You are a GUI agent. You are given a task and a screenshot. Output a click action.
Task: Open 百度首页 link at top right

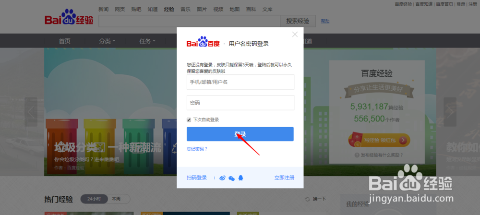(444, 4)
